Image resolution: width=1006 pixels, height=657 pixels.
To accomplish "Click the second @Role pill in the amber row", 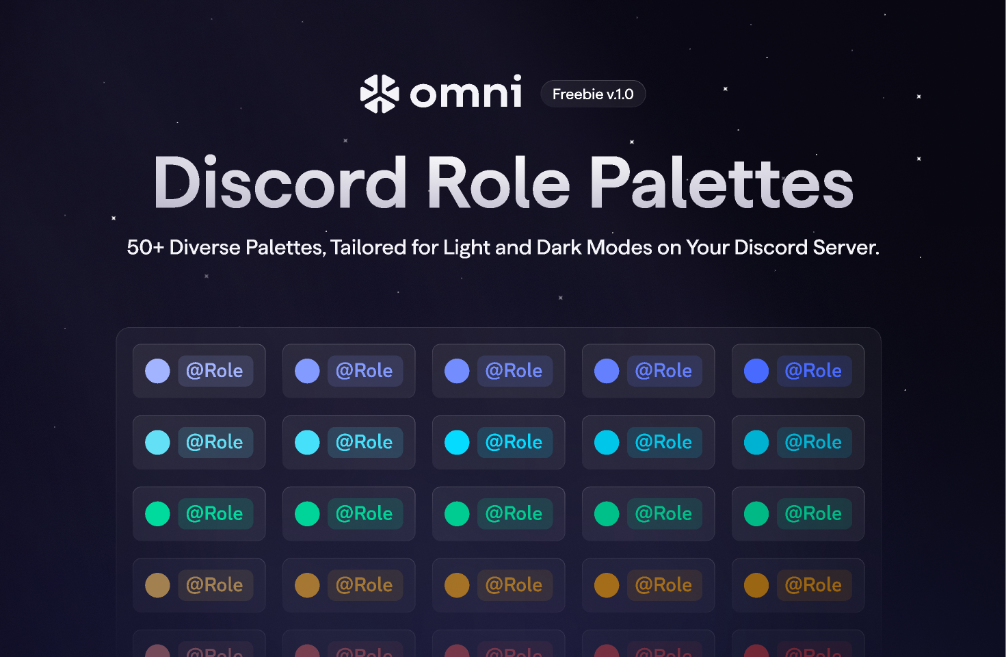I will (365, 585).
